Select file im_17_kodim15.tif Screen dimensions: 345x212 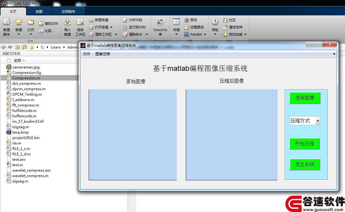[x=28, y=122]
